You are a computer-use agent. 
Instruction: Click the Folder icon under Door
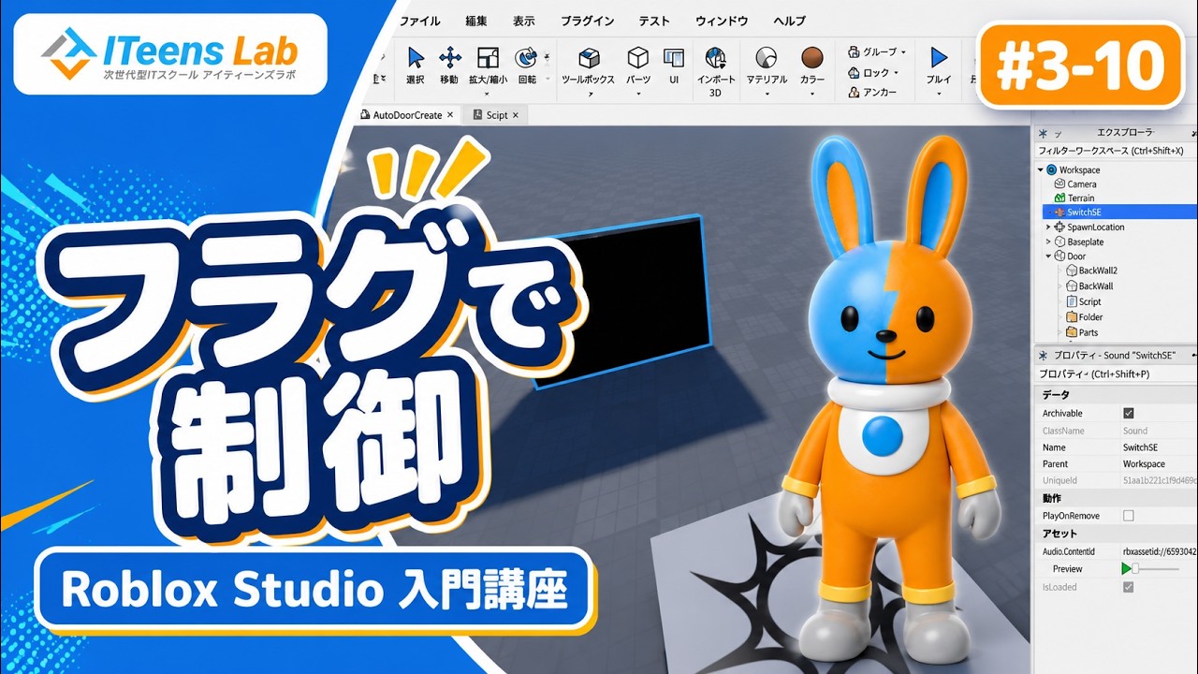click(x=1072, y=317)
